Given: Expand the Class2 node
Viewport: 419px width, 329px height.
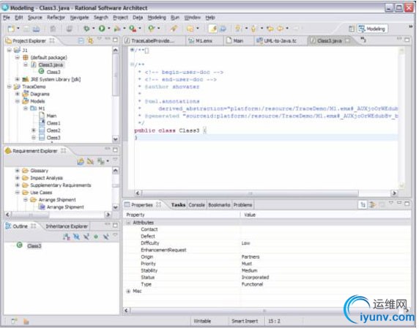Looking at the screenshot, I should tap(34, 130).
